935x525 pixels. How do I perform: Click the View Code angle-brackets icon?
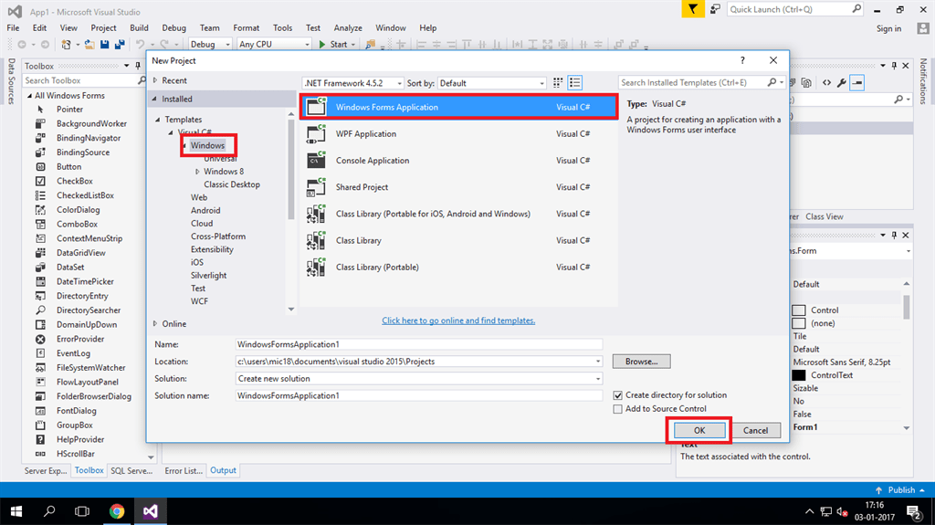(826, 83)
